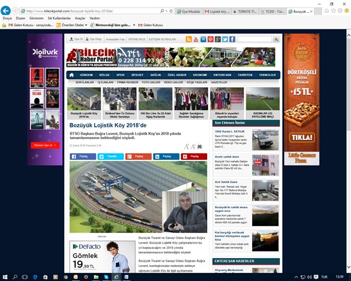Select TEKNOLOJİ in the navigation bar

click(x=267, y=75)
